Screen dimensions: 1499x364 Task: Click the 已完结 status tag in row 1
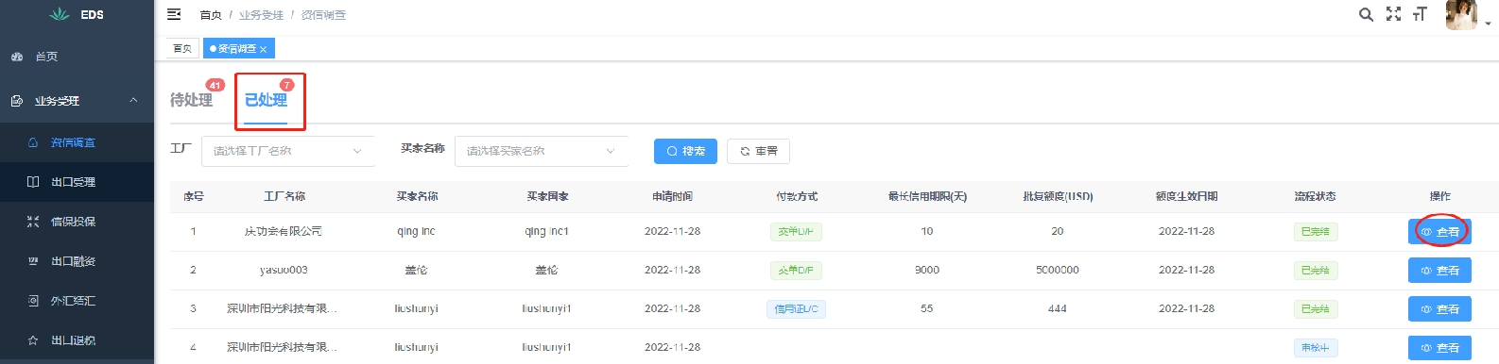tap(1315, 231)
